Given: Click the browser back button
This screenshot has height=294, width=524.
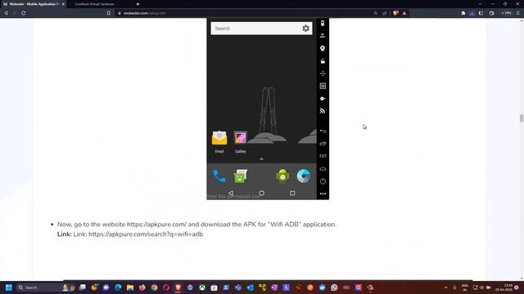Looking at the screenshot, I should pyautogui.click(x=6, y=13).
